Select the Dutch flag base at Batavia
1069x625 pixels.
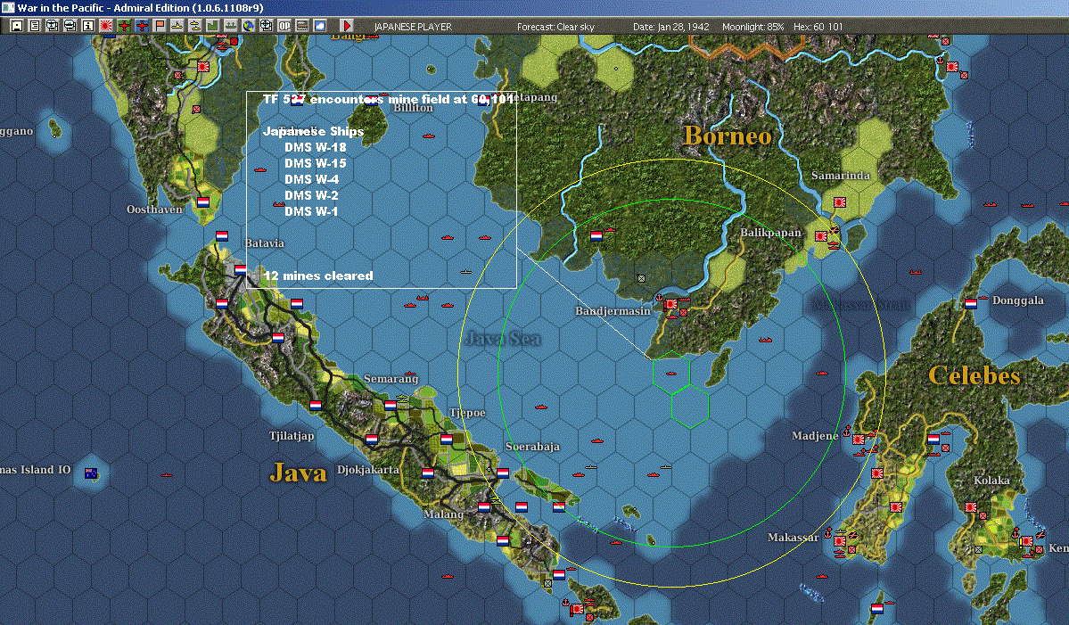tap(240, 270)
